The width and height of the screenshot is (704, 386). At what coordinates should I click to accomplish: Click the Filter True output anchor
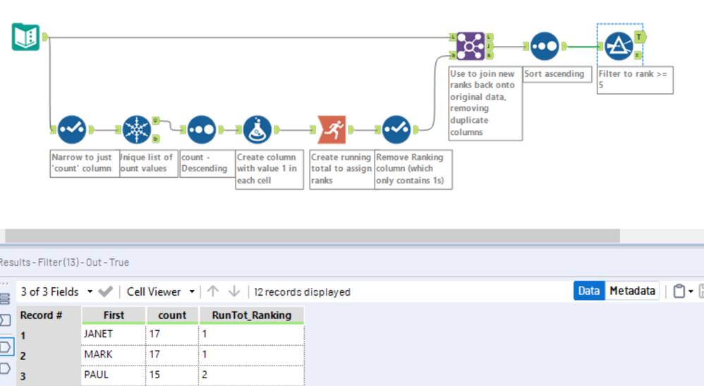pyautogui.click(x=639, y=37)
